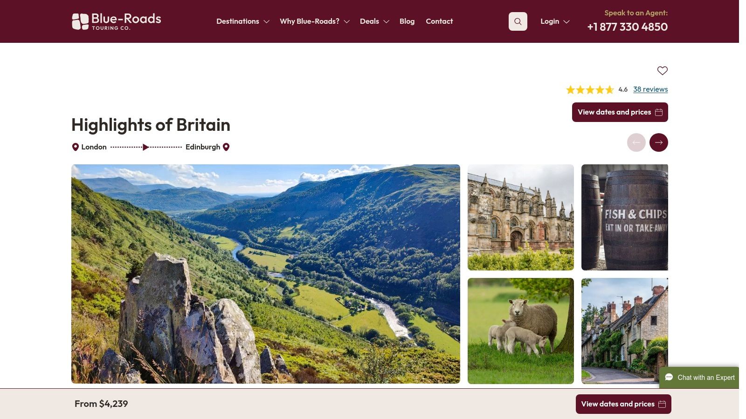Expand the Destinations dropdown menu
Viewport: 746px width, 419px height.
coord(242,21)
